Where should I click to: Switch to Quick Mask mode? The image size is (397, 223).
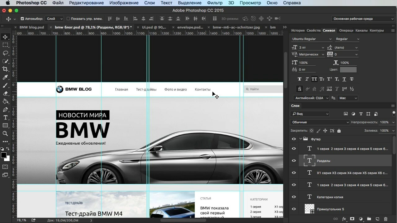coord(5,167)
